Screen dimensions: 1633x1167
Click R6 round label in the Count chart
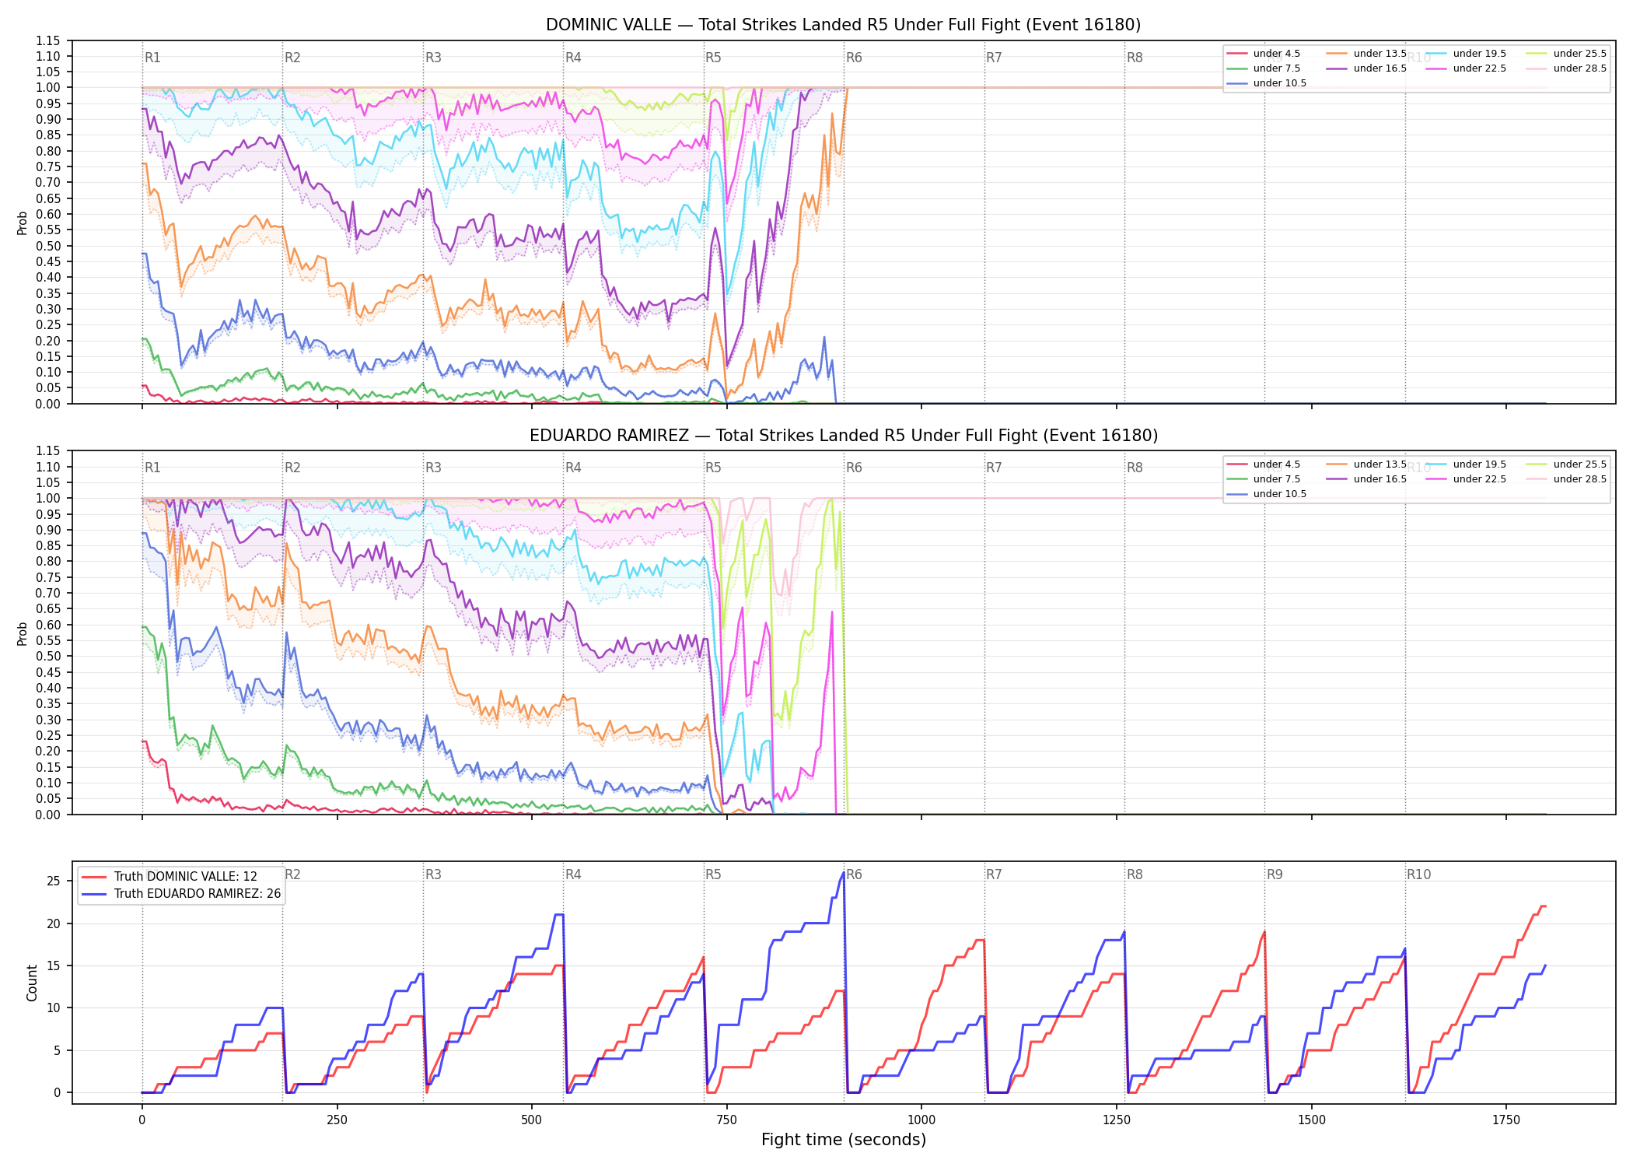(854, 874)
